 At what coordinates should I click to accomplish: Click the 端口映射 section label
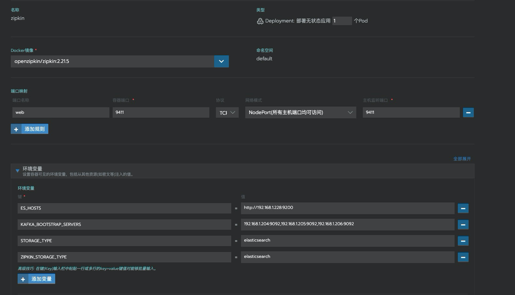[19, 91]
